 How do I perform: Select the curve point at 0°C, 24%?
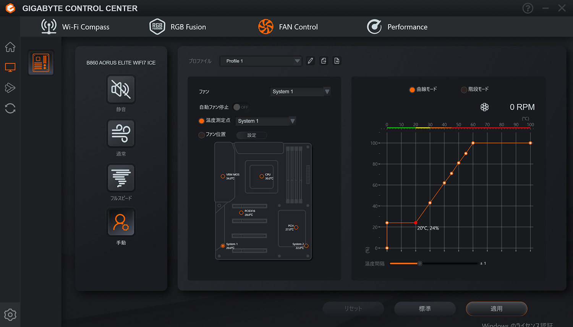(387, 223)
